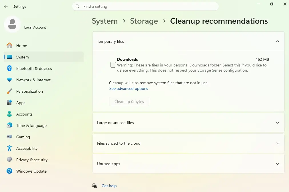Click the Accounts person icon

tap(9, 114)
